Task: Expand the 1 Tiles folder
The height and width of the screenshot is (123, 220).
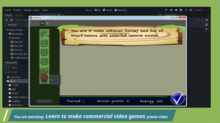Action: (8, 85)
